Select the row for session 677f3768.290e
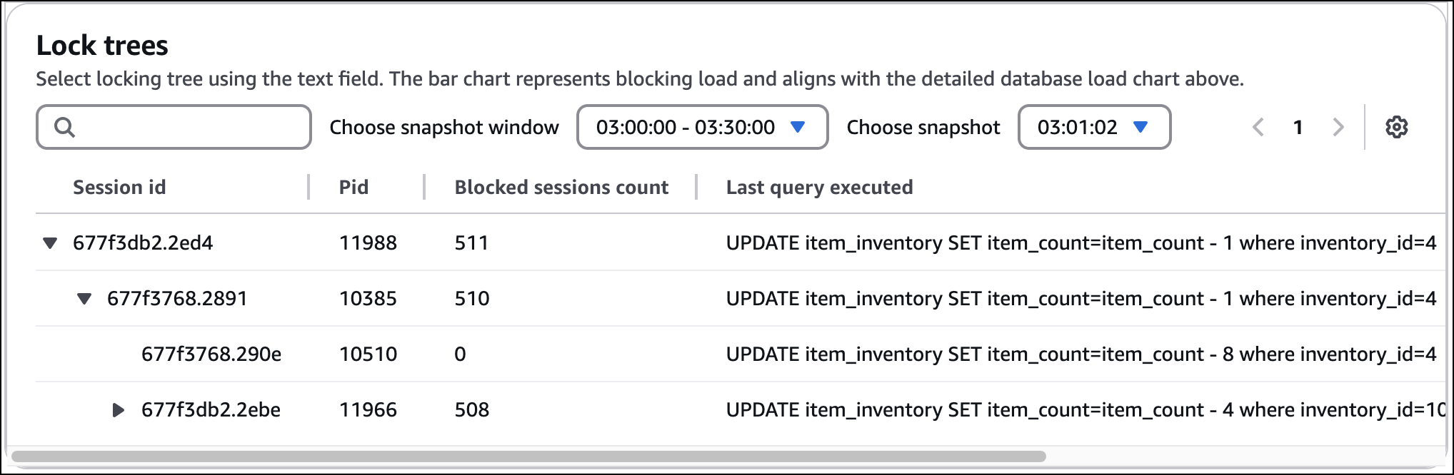1454x475 pixels. point(211,354)
